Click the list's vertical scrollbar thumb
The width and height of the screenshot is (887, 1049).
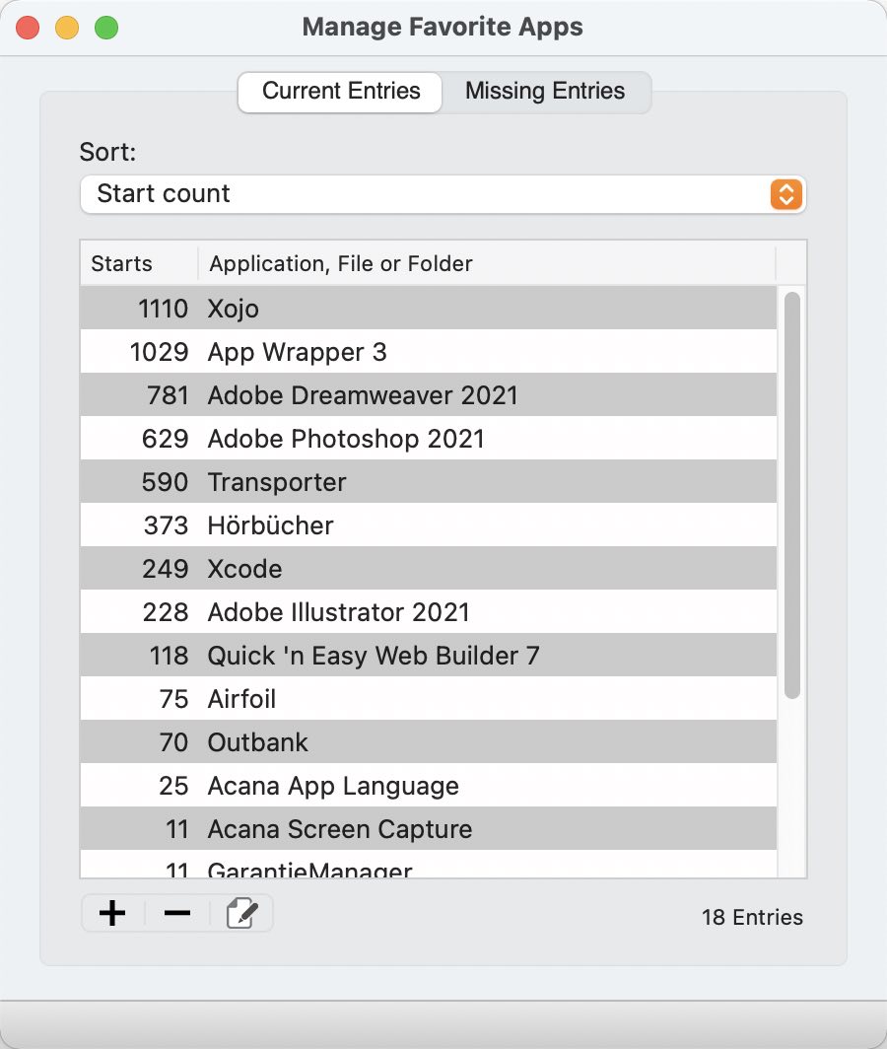pos(792,495)
